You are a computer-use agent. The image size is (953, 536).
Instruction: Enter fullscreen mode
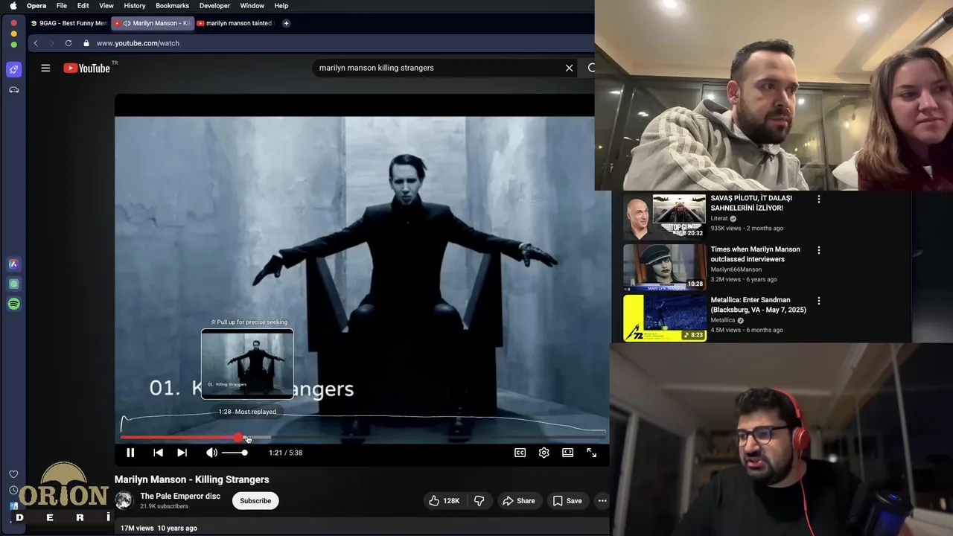pos(592,453)
